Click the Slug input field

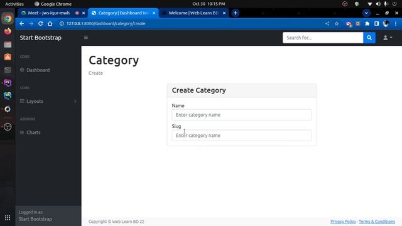241,136
